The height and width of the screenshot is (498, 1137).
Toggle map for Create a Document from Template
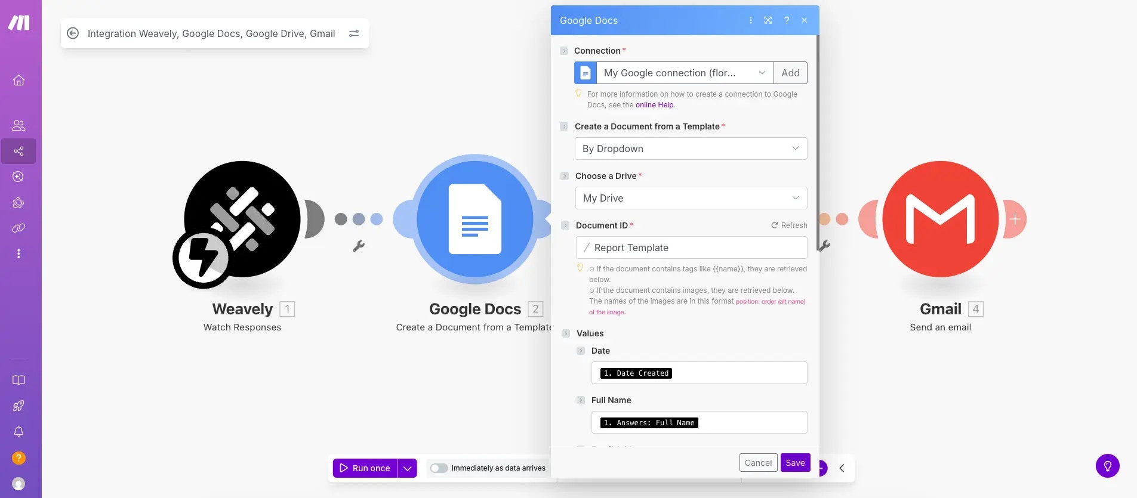coord(564,126)
